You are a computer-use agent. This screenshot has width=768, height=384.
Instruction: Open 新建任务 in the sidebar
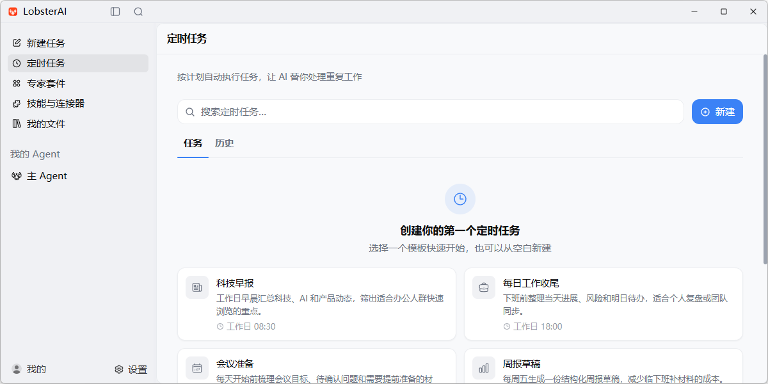78,44
